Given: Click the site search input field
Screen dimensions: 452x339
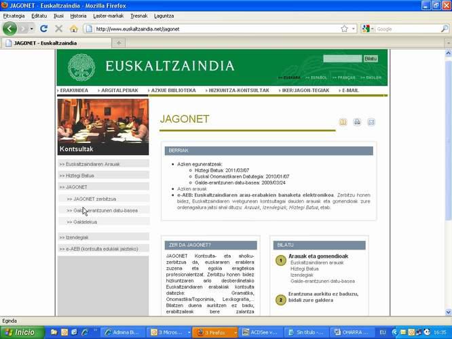Looking at the screenshot, I should point(343,58).
